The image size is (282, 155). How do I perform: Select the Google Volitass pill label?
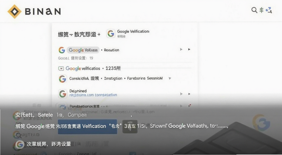[83, 50]
